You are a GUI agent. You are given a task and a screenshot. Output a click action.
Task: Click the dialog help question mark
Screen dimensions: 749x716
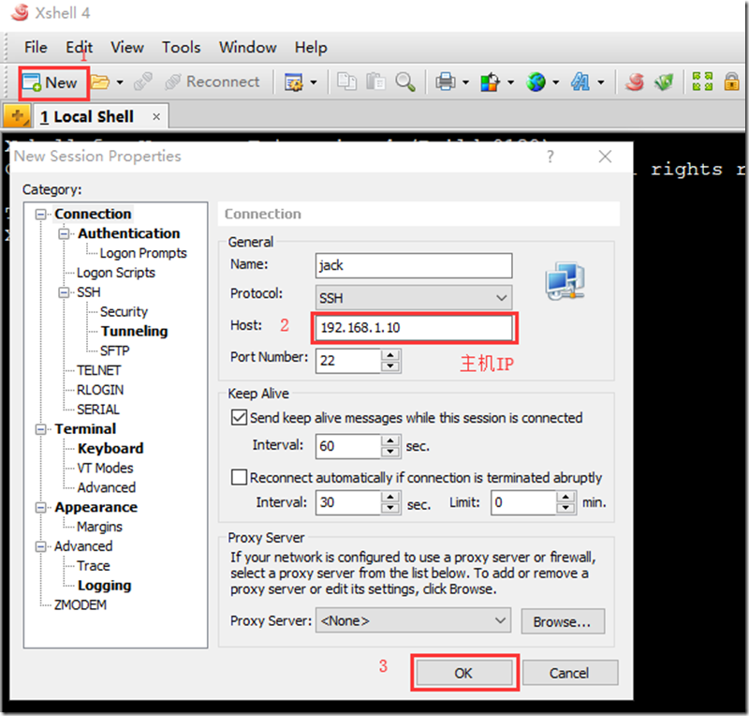[551, 157]
